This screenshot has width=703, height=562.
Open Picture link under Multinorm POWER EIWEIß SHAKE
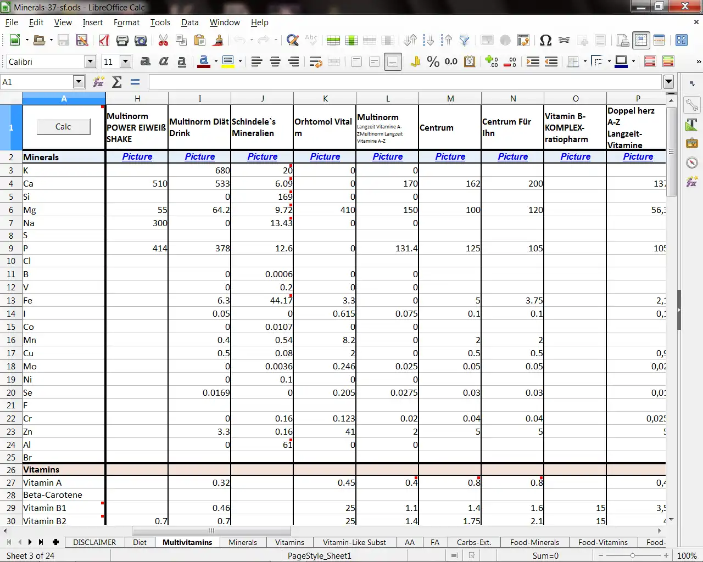137,156
